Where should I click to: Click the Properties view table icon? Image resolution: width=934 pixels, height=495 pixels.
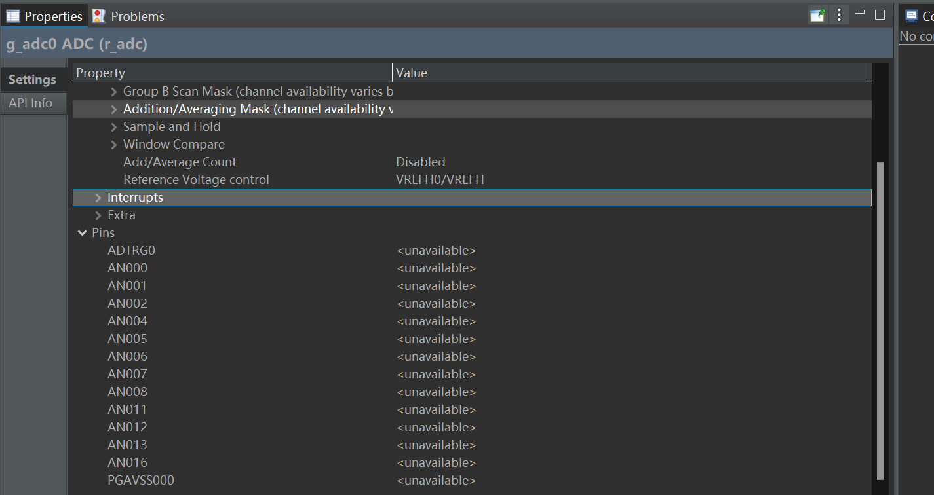13,16
